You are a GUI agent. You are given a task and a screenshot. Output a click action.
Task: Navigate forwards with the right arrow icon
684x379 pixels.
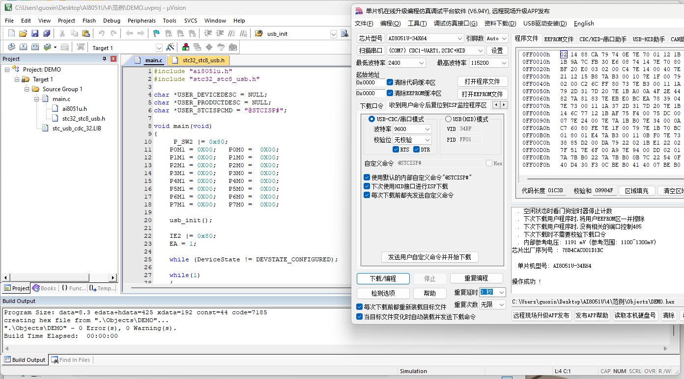tap(141, 33)
